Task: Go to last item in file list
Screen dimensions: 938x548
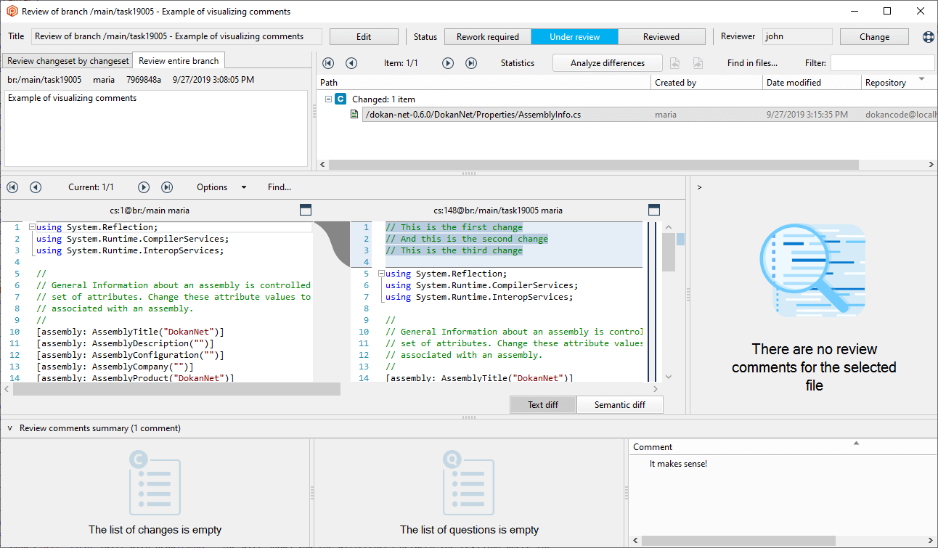Action: coord(471,63)
